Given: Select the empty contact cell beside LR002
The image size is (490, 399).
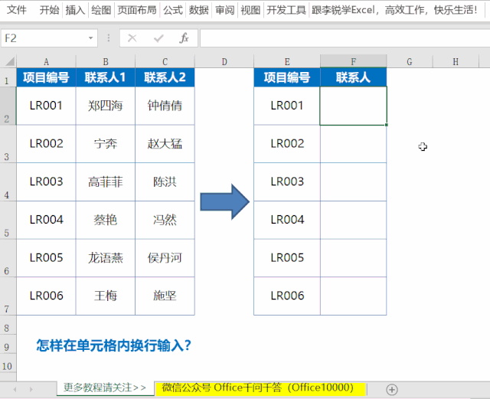Looking at the screenshot, I should click(354, 144).
